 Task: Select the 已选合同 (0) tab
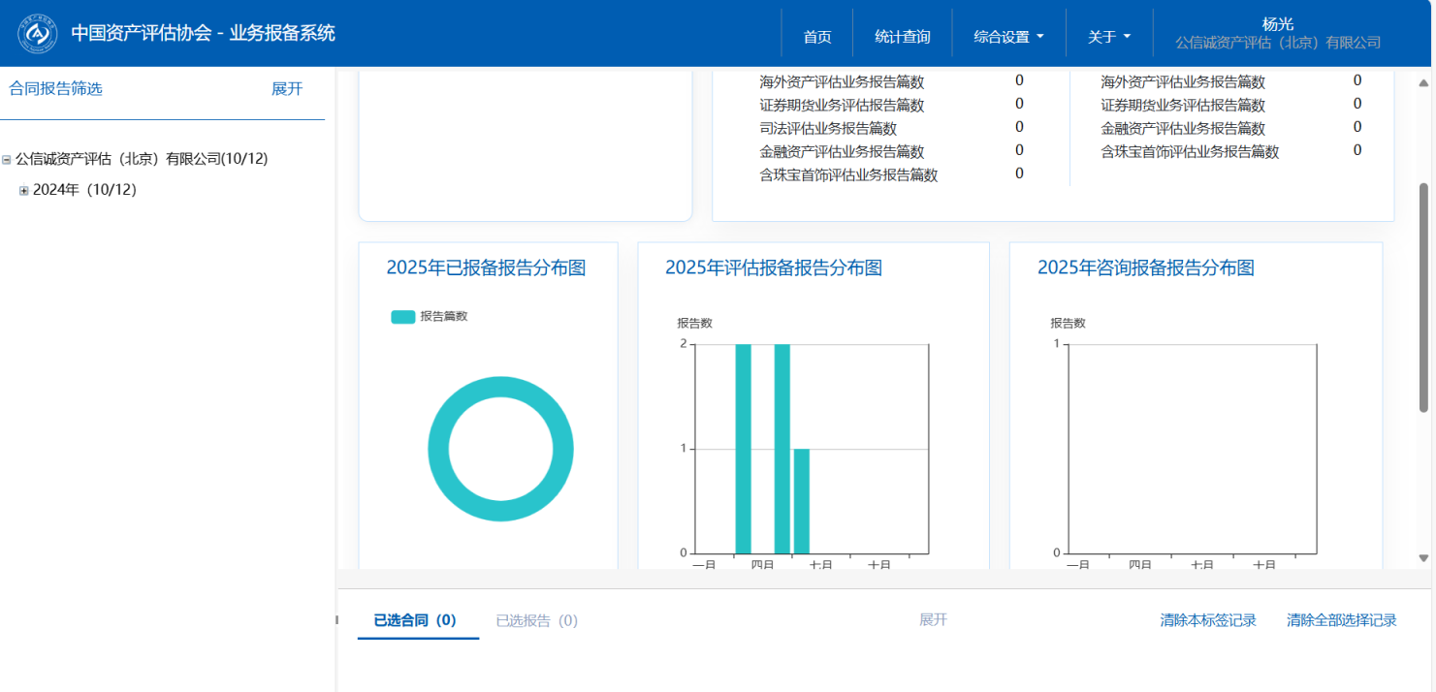pos(415,620)
